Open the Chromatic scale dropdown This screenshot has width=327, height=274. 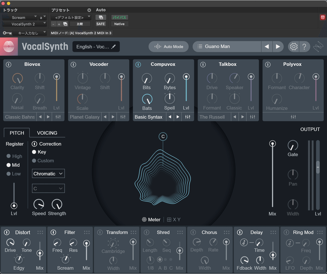click(48, 173)
